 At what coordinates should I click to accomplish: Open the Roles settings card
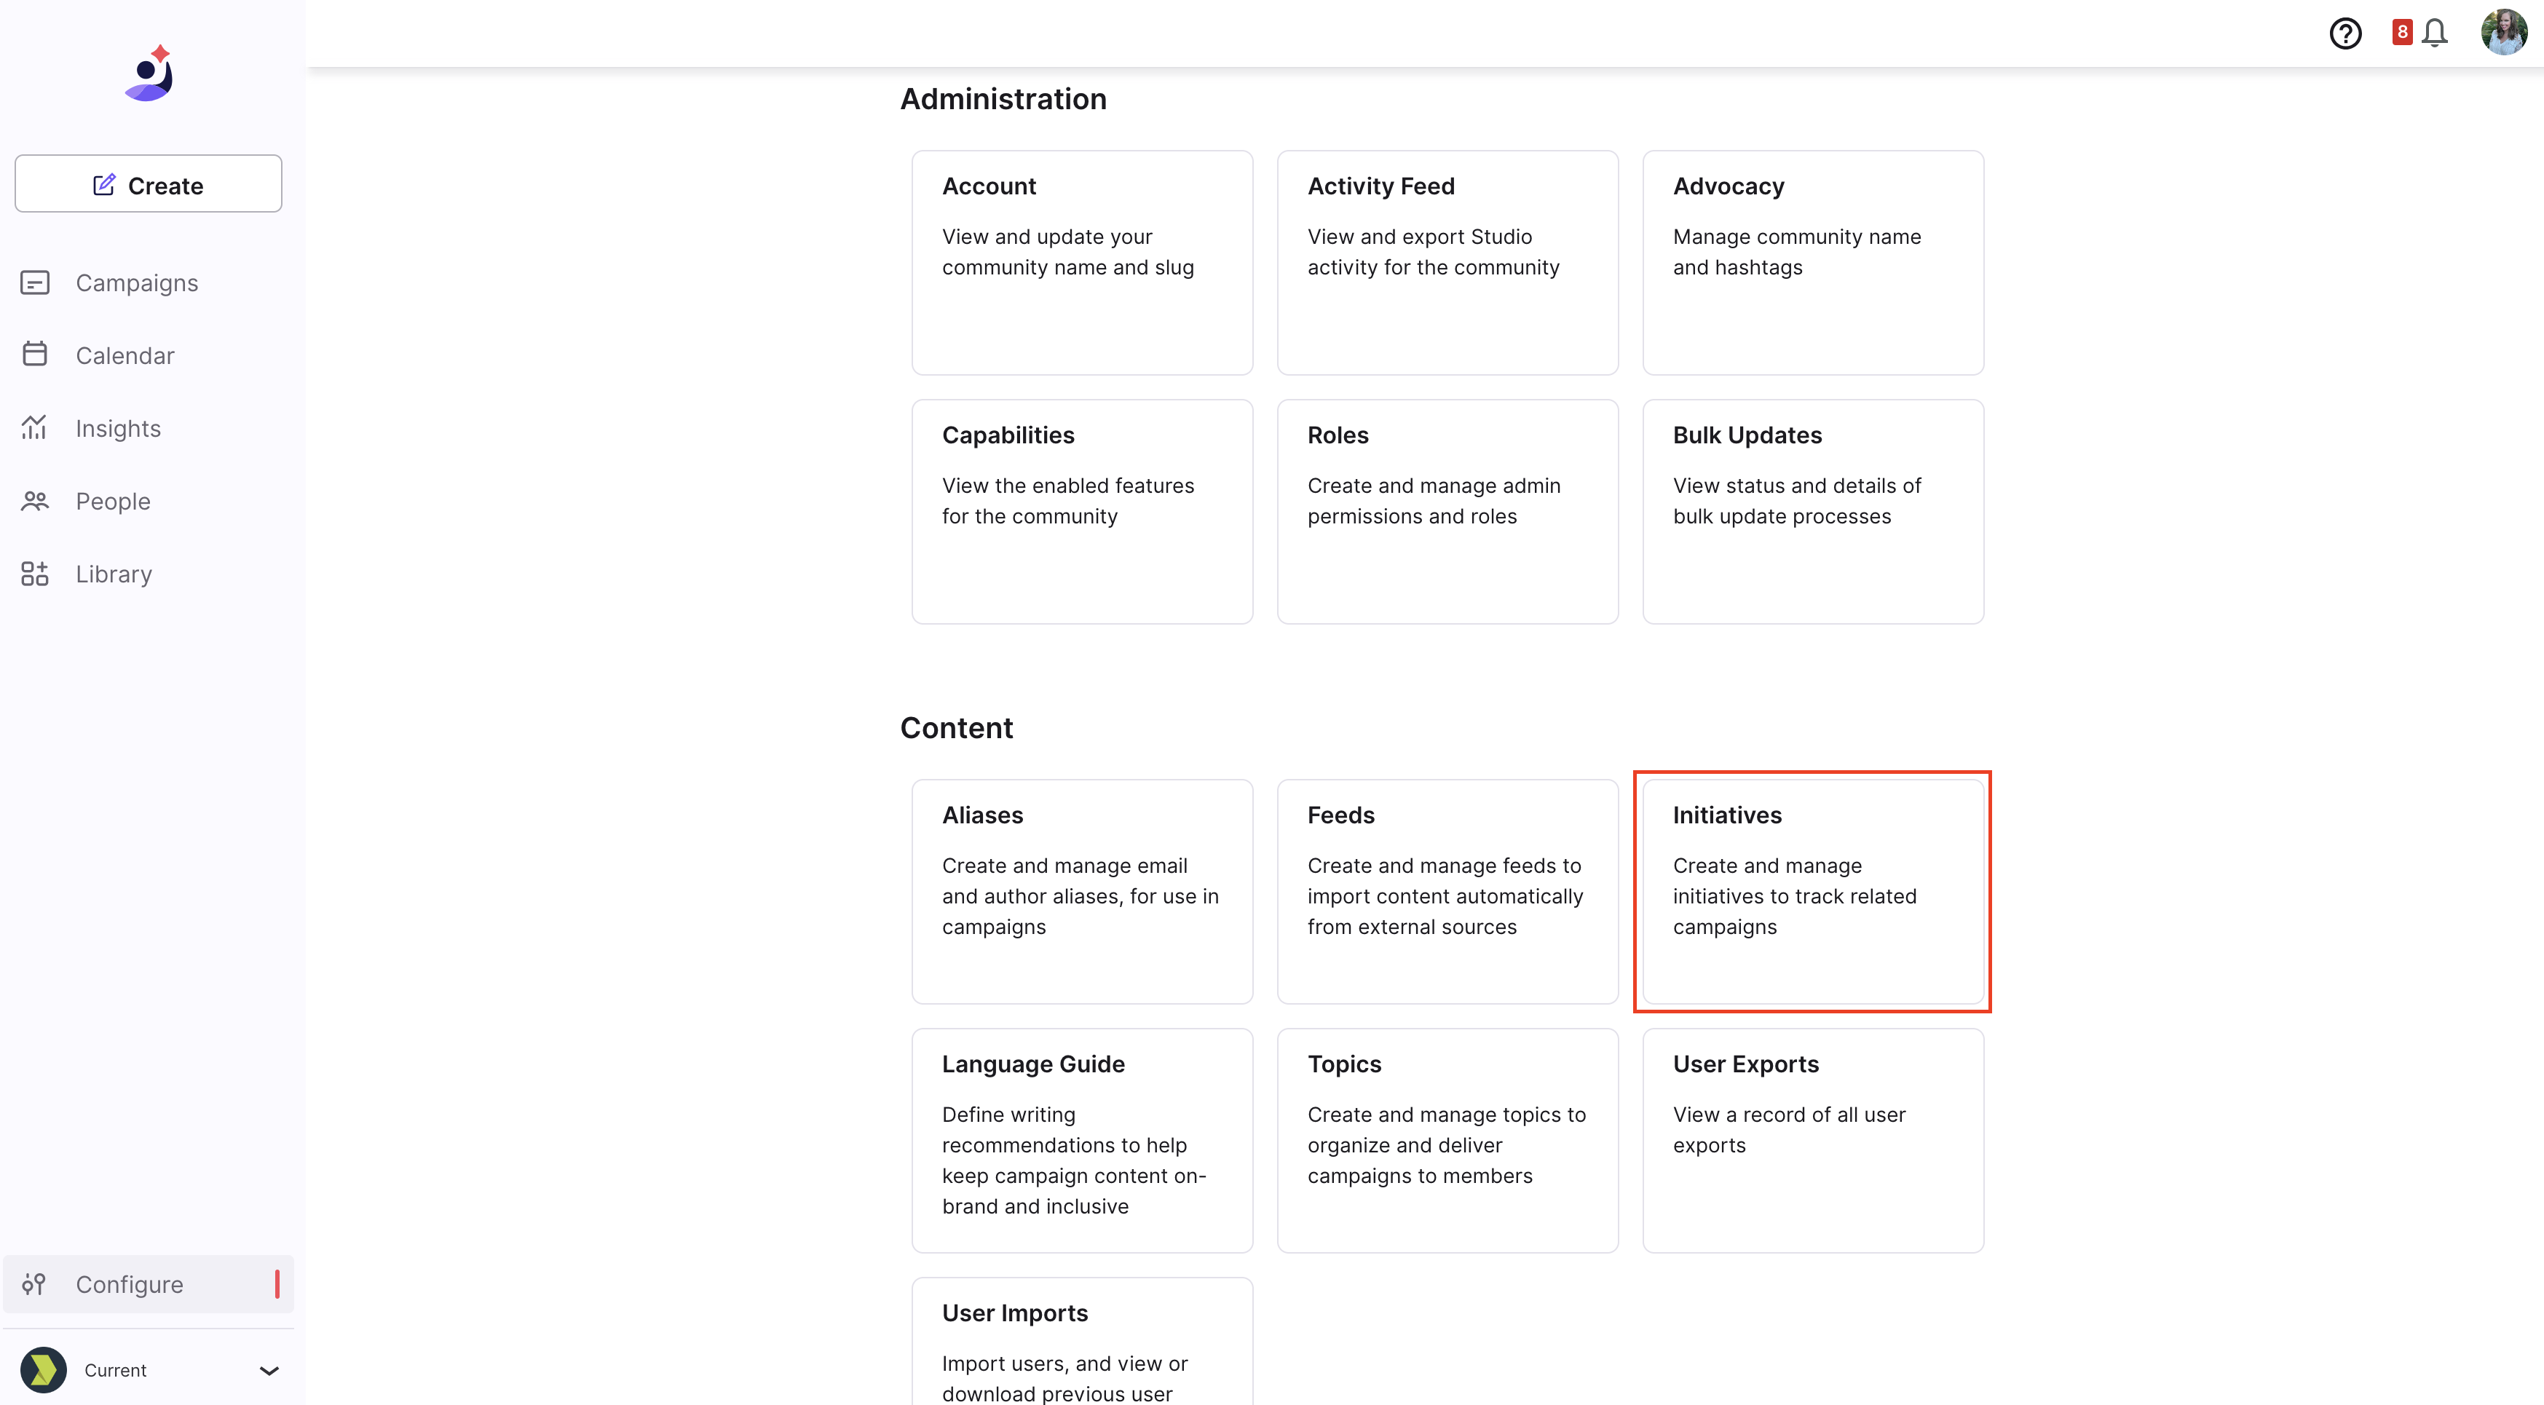tap(1447, 512)
